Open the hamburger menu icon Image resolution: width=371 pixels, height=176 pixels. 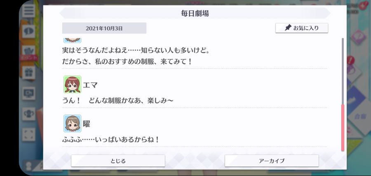click(28, 11)
